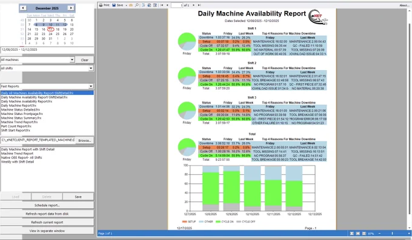The height and width of the screenshot is (240, 412).
Task: Open the All machines dropdown
Action: [x=72, y=60]
